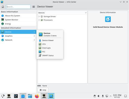Open the Graphics category
Image resolution: width=129 pixels, height=99 pixels.
click(18, 36)
